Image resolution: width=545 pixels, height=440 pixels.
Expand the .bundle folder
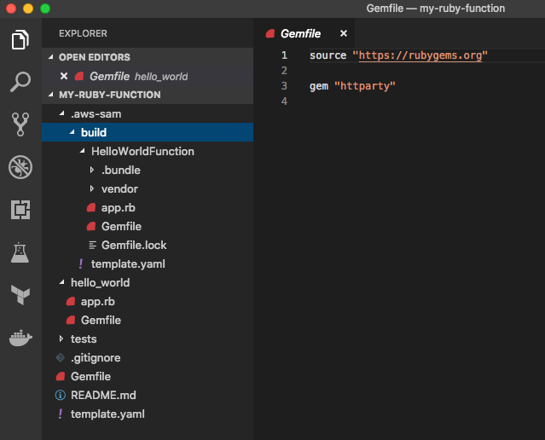(92, 170)
